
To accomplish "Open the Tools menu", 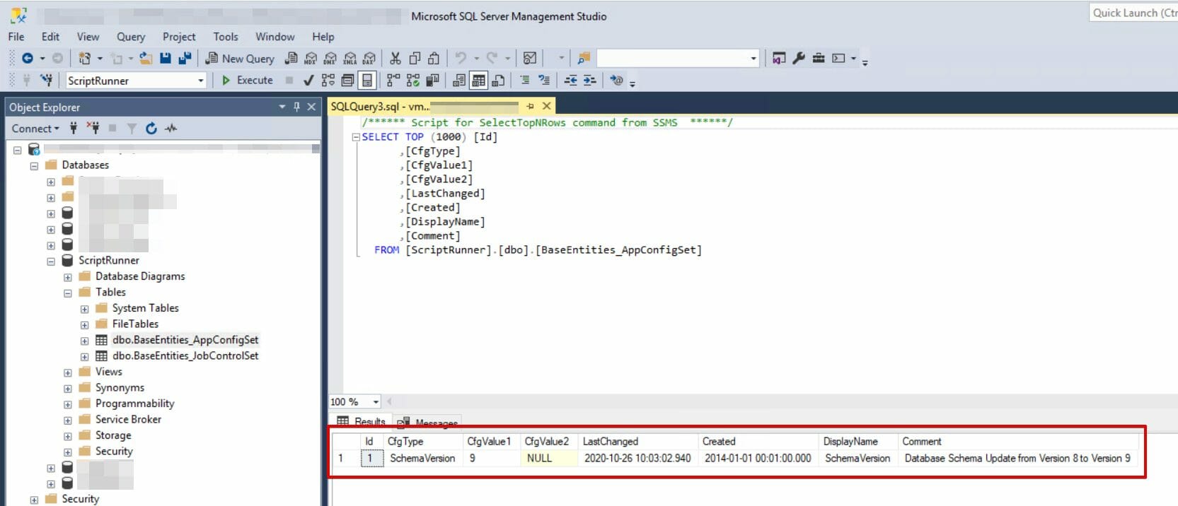I will tap(226, 37).
